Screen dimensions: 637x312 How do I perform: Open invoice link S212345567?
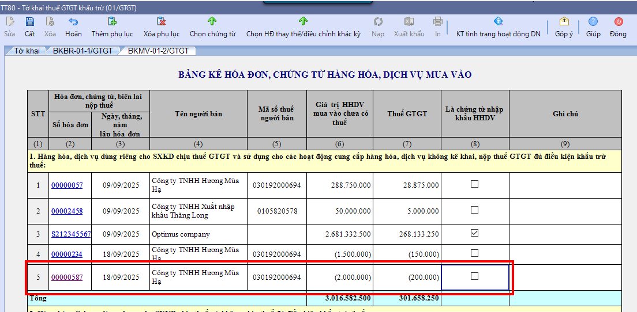pos(71,234)
